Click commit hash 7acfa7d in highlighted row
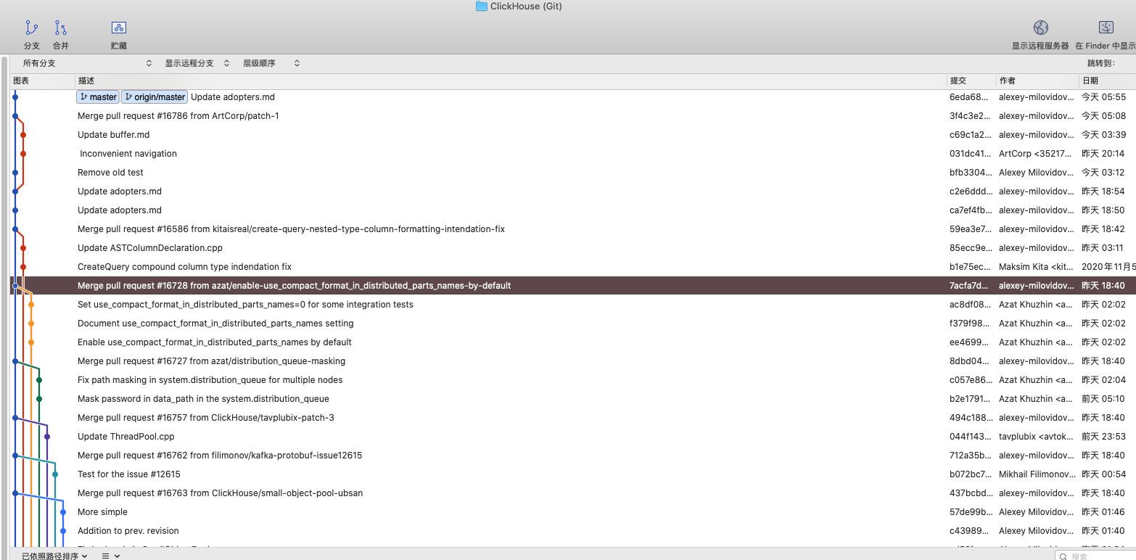The width and height of the screenshot is (1136, 560). [968, 286]
